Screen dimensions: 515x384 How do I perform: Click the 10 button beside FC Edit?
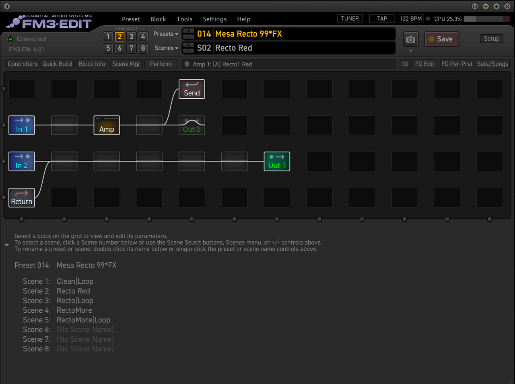(405, 64)
